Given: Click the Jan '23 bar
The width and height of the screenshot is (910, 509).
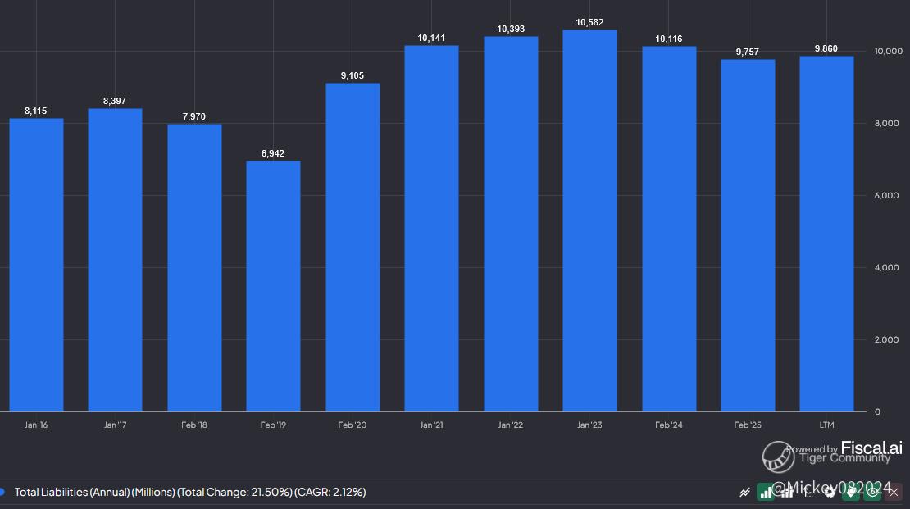Looking at the screenshot, I should 589,220.
